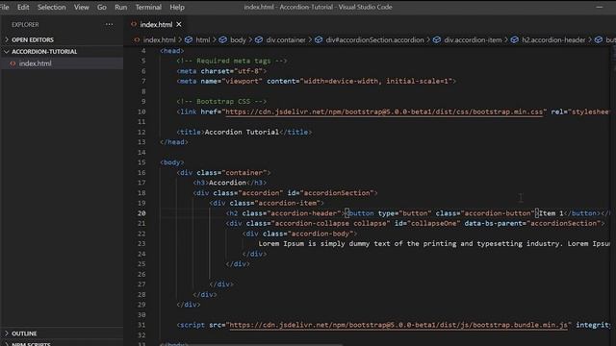Screen dimensions: 616x346
Task: Click the symbol icon before html breadcrumb
Action: [x=189, y=39]
